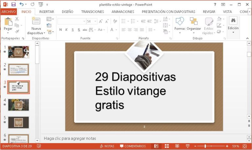
Task: Click zoom out minus button
Action: (195, 146)
